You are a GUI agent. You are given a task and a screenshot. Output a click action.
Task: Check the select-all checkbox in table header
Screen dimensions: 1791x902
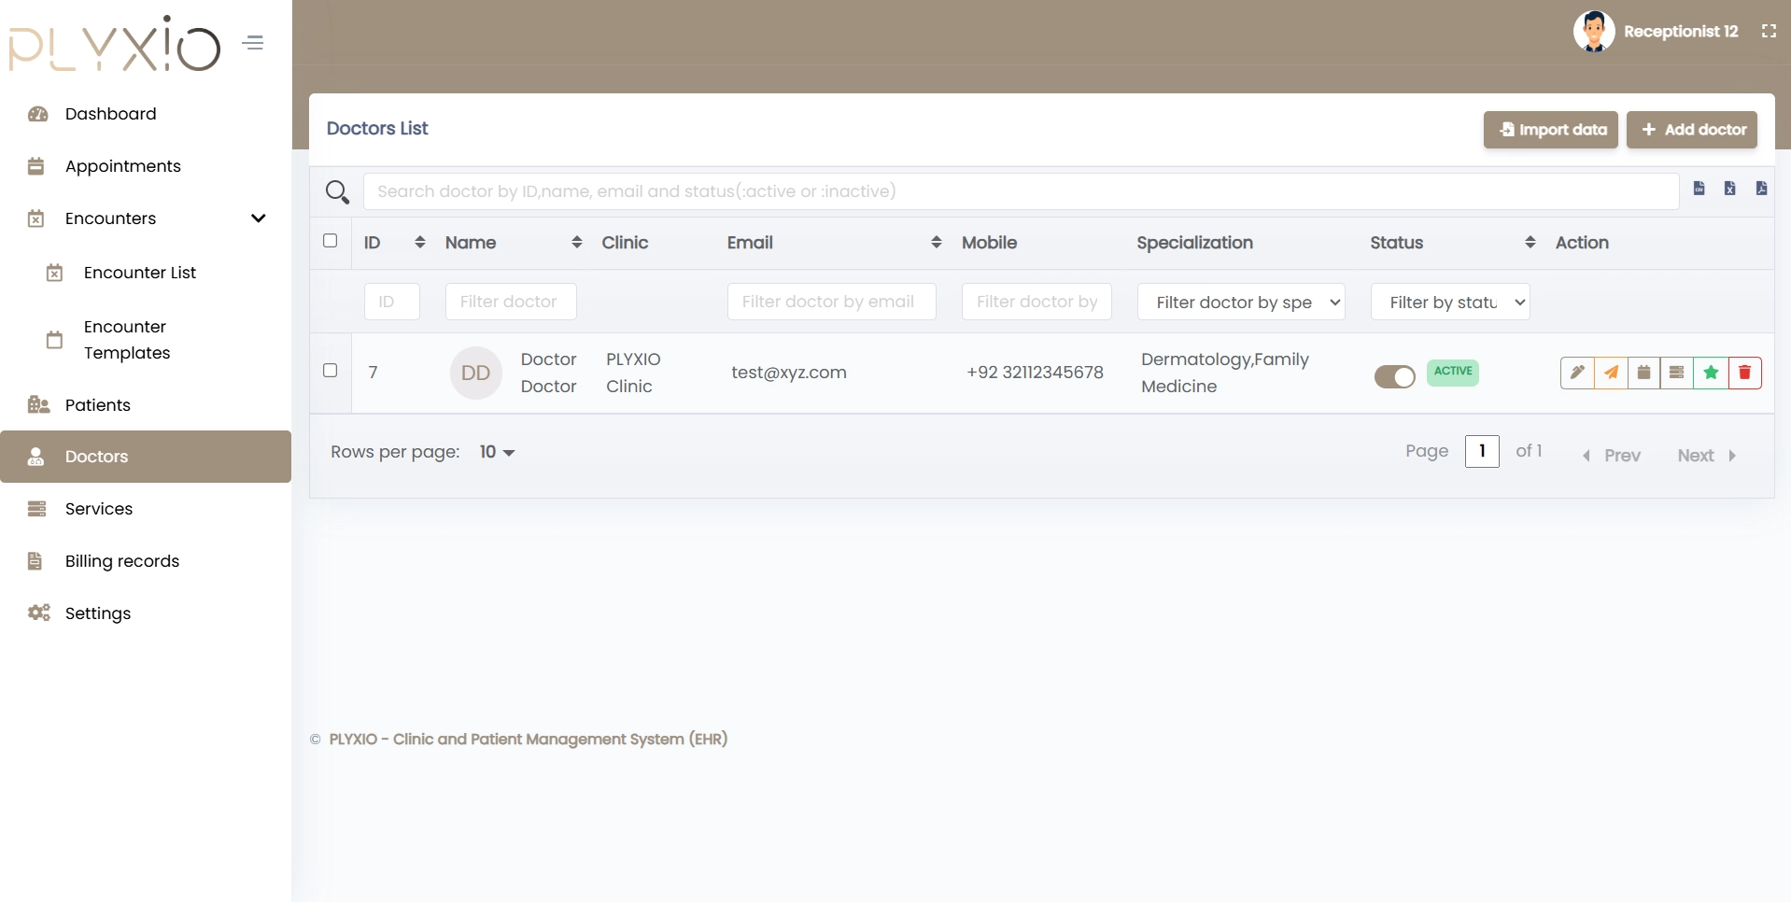[x=330, y=241]
